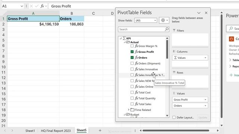Click the search magnifier icon in field list

click(167, 29)
